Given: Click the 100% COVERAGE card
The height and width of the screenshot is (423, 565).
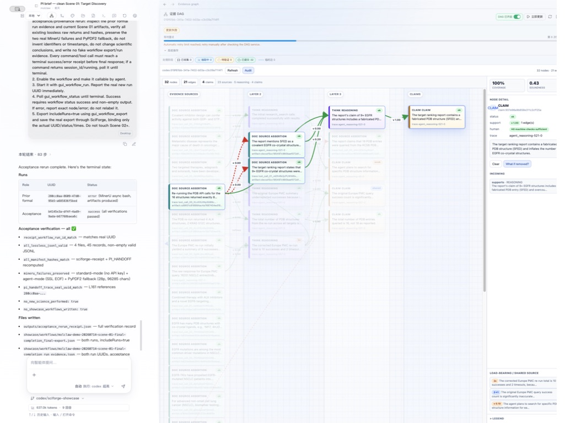Looking at the screenshot, I should point(507,85).
